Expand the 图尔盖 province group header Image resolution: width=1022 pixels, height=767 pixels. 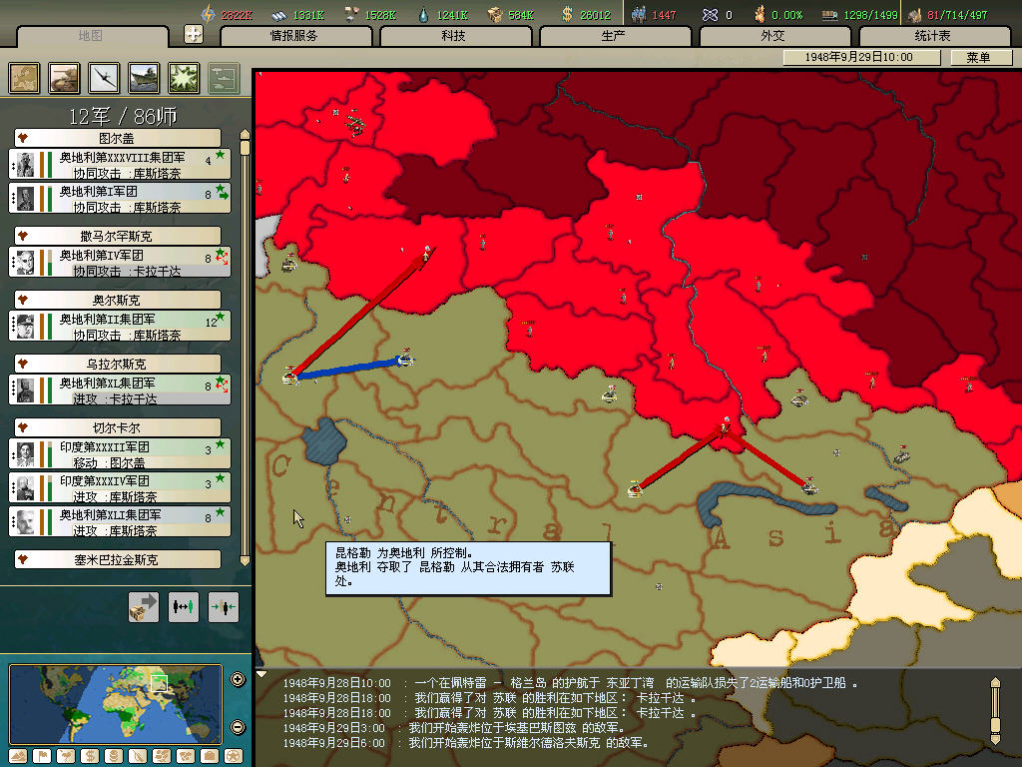point(118,138)
